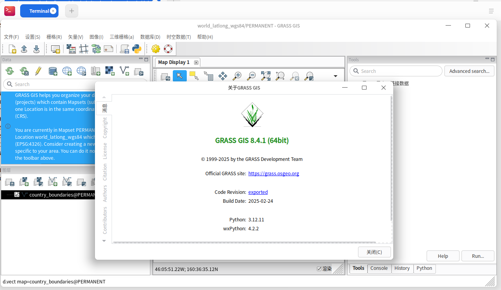Click the 关闭(C) close button

click(x=374, y=252)
